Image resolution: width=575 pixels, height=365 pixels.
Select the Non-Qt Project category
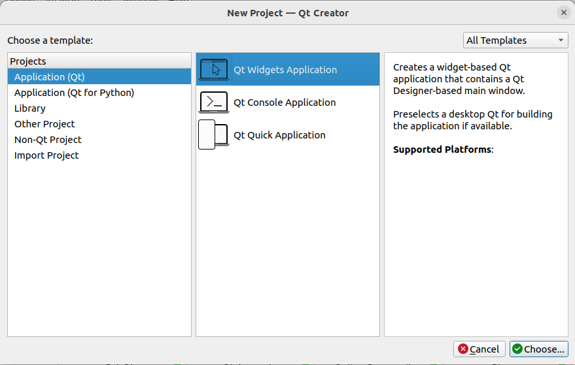pos(48,140)
